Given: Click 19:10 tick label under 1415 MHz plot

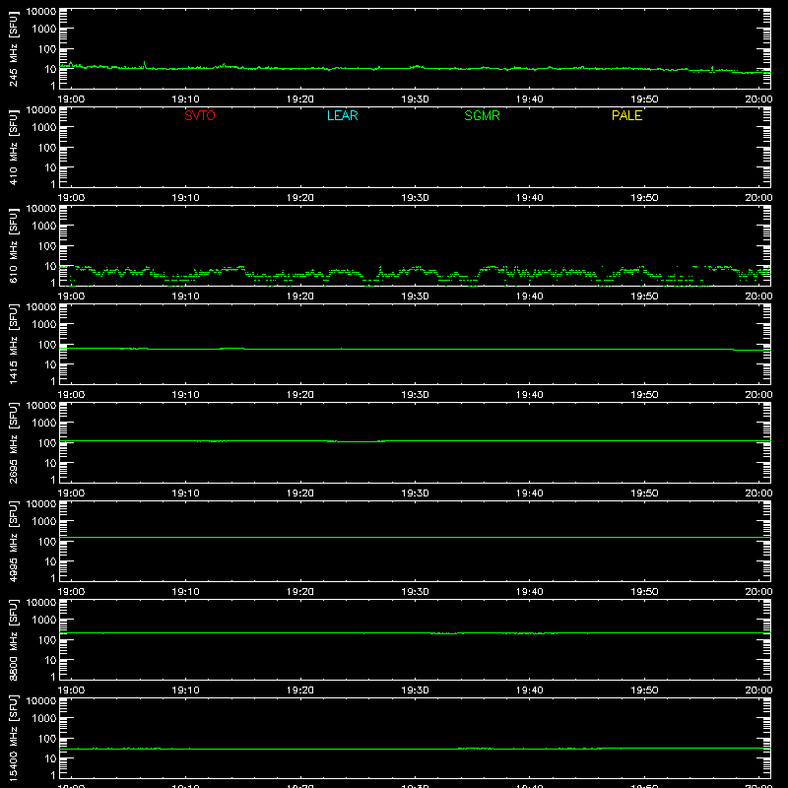Looking at the screenshot, I should coord(185,395).
